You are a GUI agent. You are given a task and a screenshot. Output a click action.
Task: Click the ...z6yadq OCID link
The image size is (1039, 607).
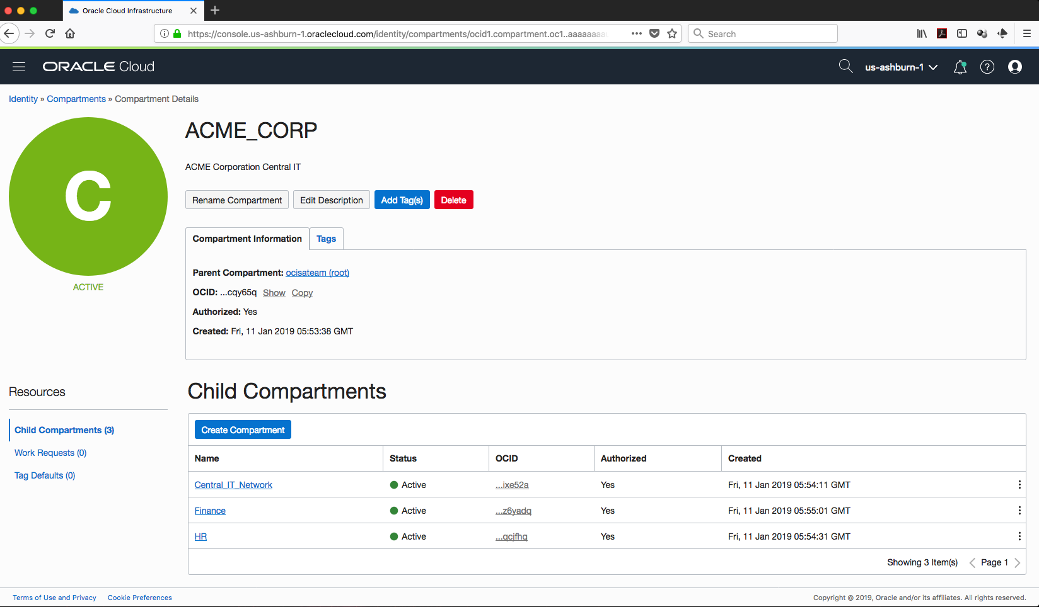click(513, 511)
